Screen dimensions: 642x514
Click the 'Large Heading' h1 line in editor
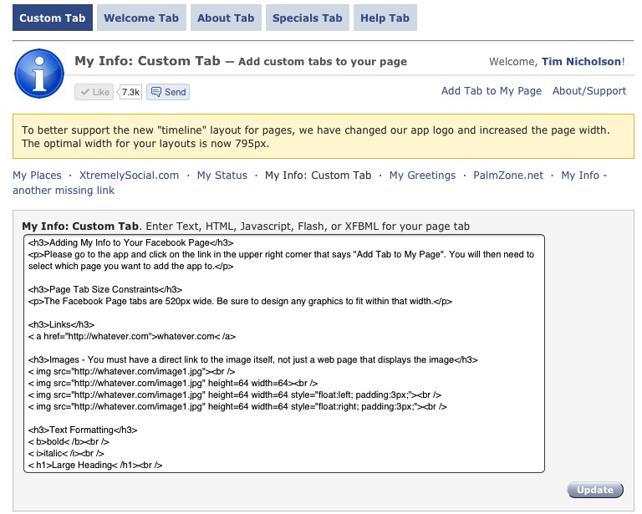click(95, 465)
